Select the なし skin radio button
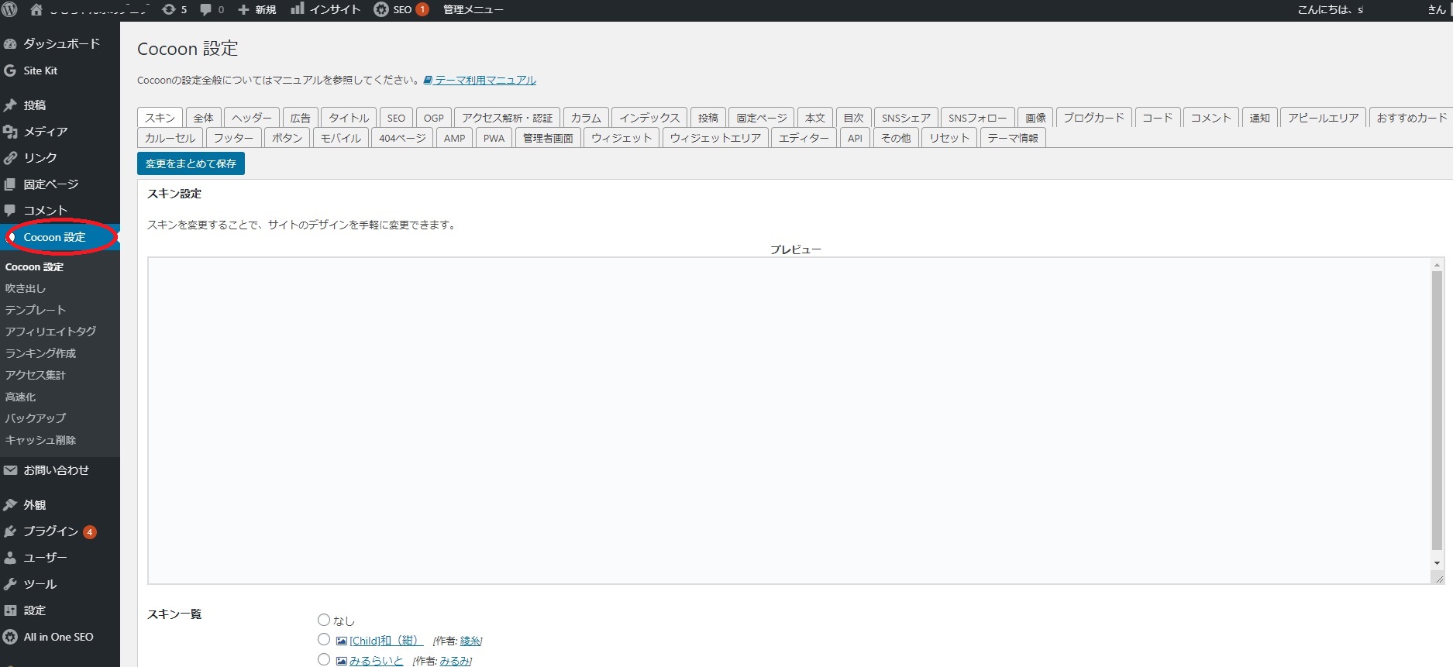Viewport: 1453px width, 667px height. (324, 620)
